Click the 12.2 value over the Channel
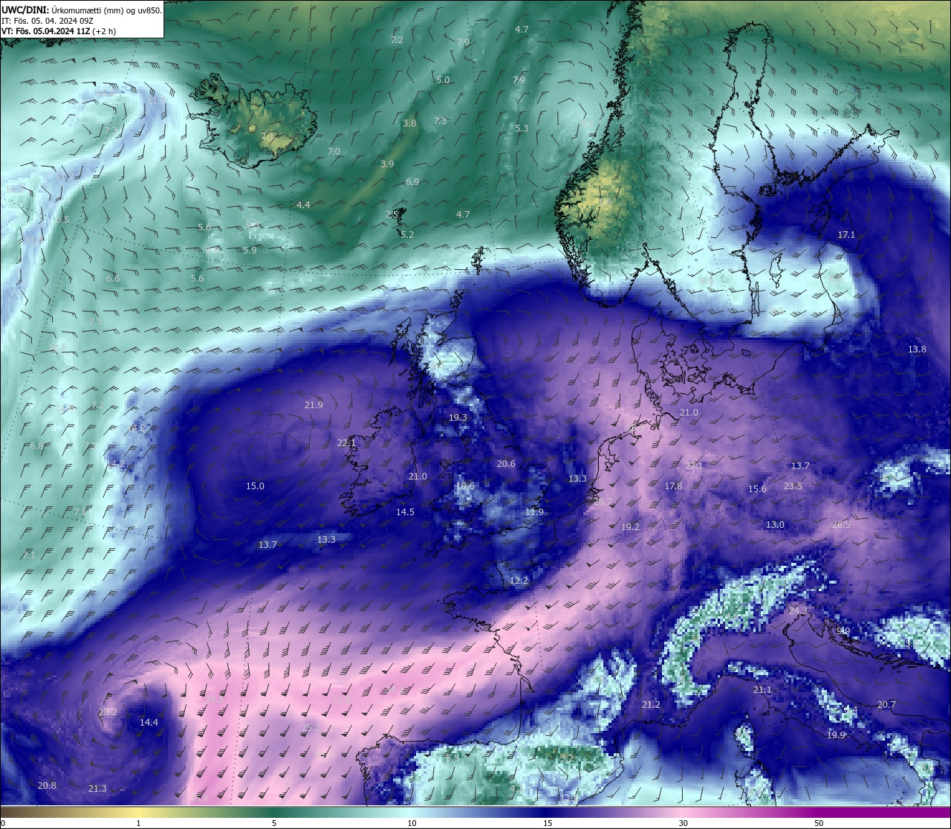 [519, 580]
